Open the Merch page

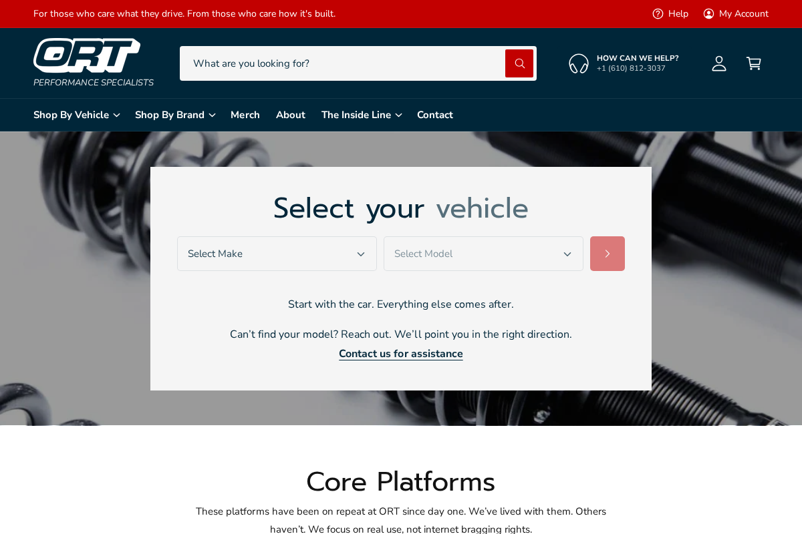click(x=245, y=115)
